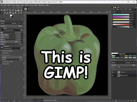
Task: Toggle lock position and size on layer
Action: 117,67
